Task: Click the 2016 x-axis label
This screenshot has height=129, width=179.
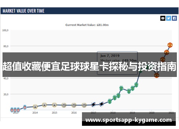Action: tap(74, 113)
